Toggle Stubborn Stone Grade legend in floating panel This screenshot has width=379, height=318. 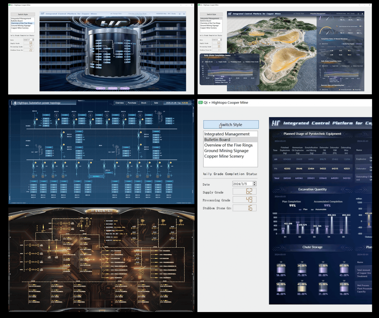click(x=251, y=62)
